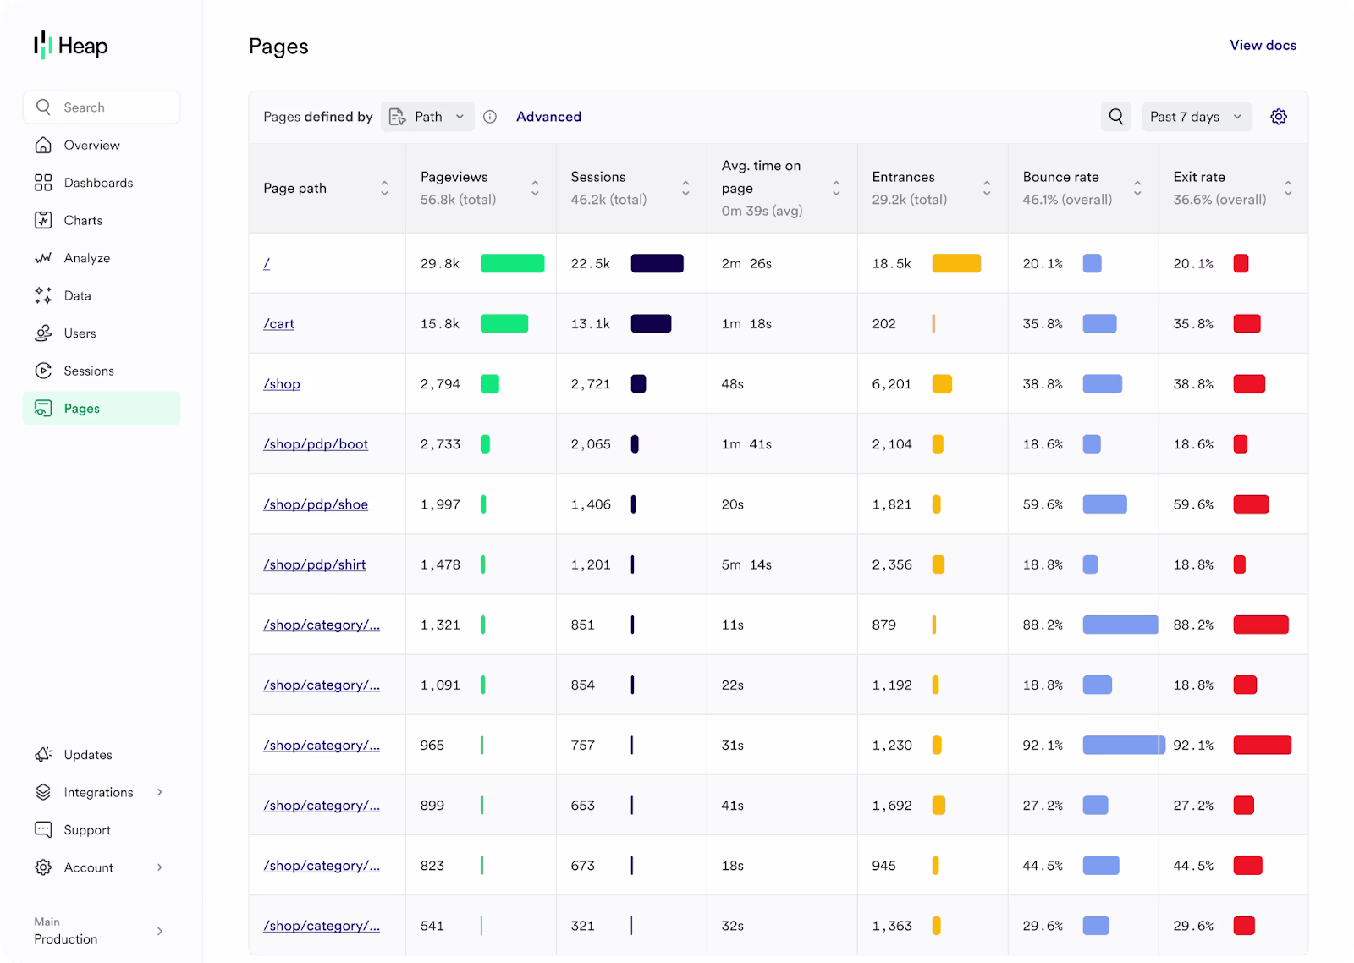Open the Analyze section
The width and height of the screenshot is (1354, 963).
[x=86, y=258]
